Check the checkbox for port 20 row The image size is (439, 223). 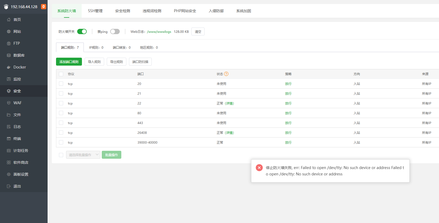(x=61, y=84)
